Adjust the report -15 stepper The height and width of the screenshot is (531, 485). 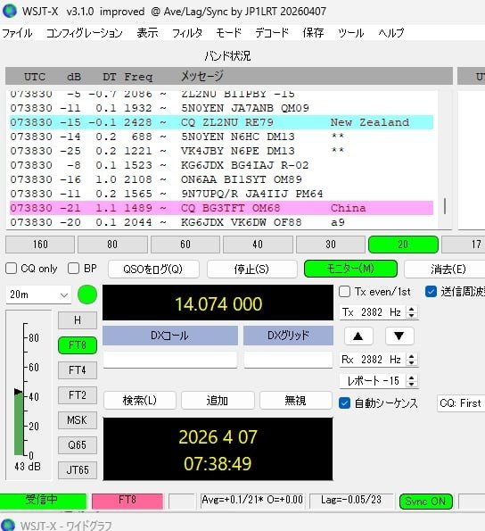411,381
